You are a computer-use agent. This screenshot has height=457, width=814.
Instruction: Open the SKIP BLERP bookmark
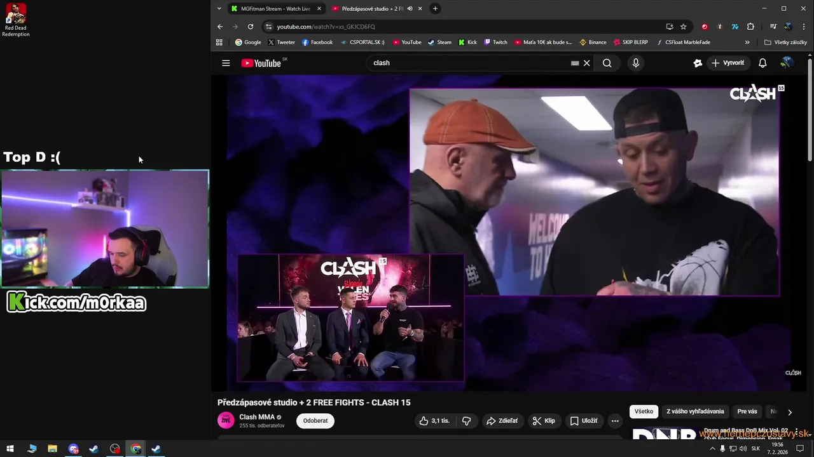(631, 43)
